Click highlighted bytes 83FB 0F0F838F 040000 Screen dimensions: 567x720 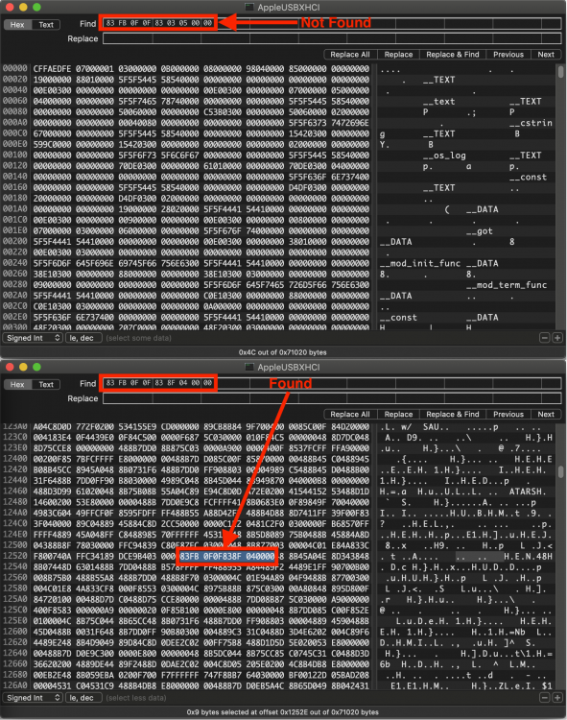tap(227, 557)
